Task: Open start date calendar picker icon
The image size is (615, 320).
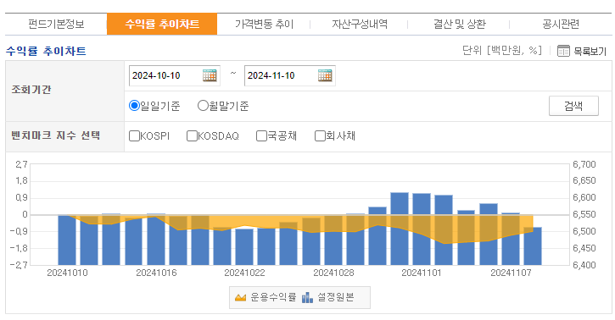Action: (210, 75)
